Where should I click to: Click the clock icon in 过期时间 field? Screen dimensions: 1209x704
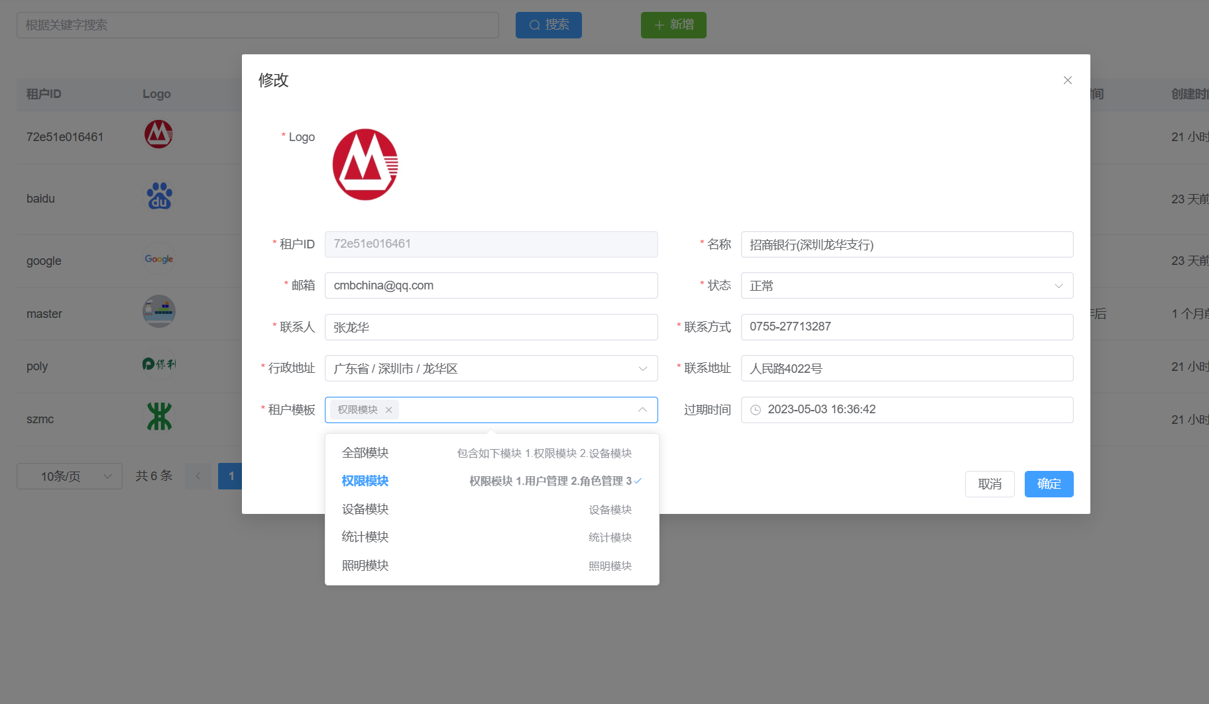pos(755,410)
